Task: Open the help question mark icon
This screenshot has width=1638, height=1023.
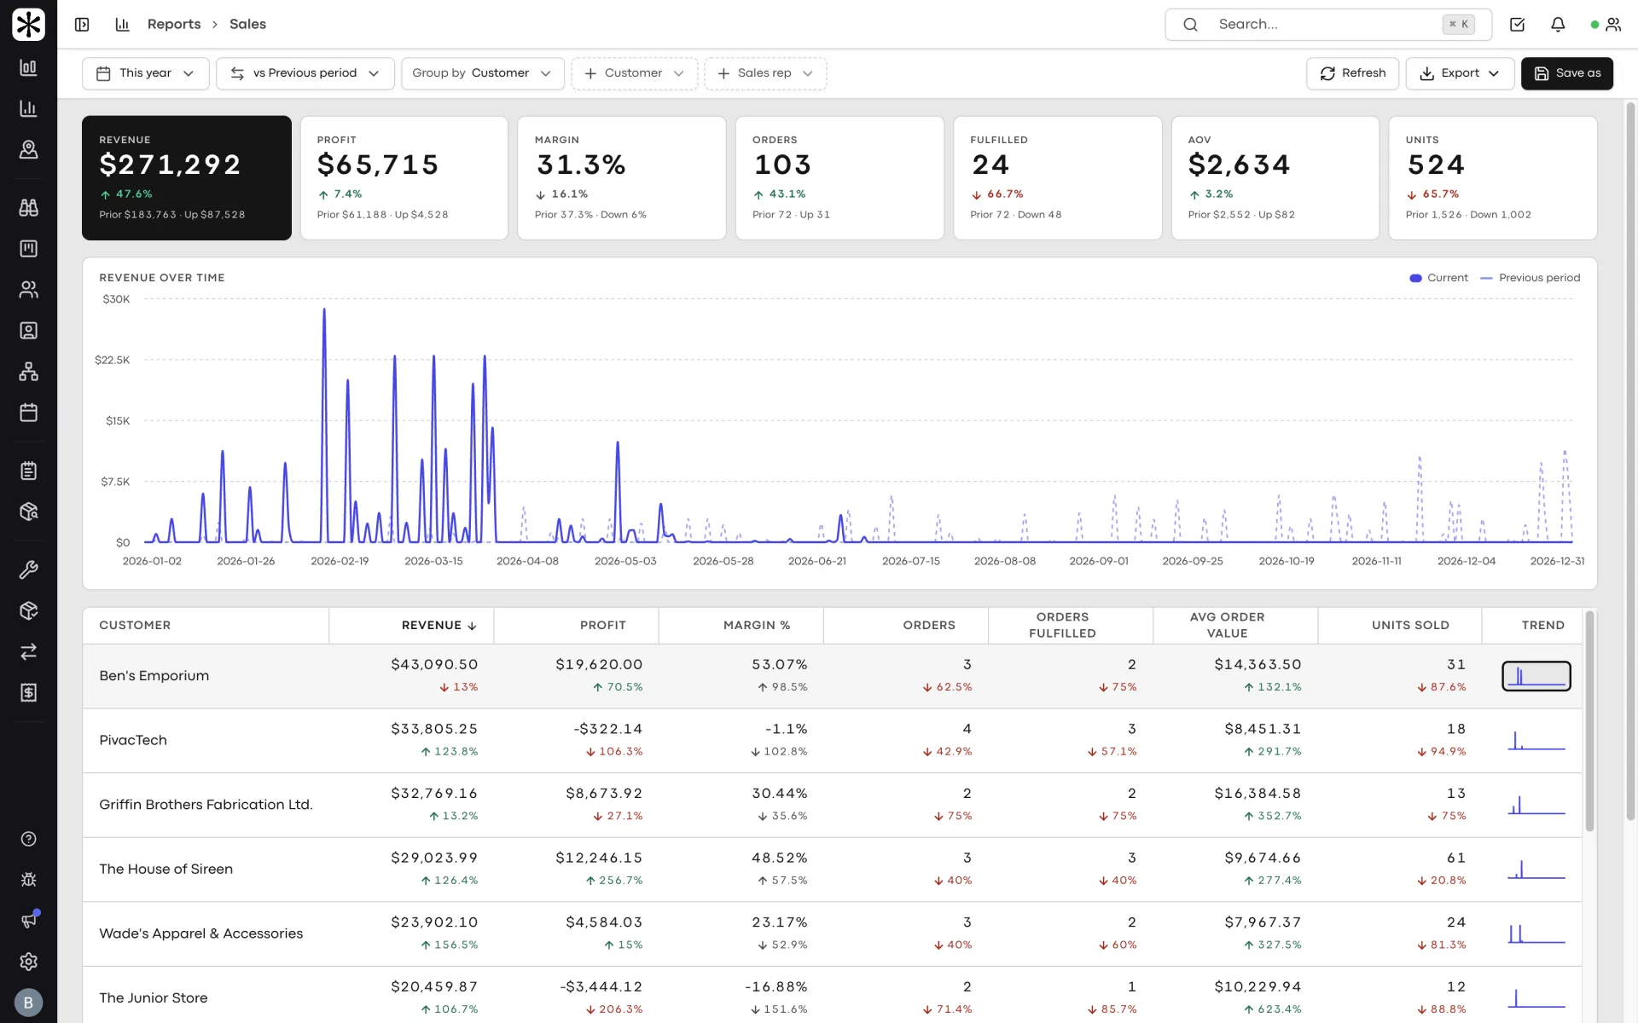Action: (x=28, y=839)
